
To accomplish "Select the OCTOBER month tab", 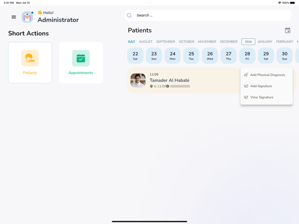I will 186,42.
